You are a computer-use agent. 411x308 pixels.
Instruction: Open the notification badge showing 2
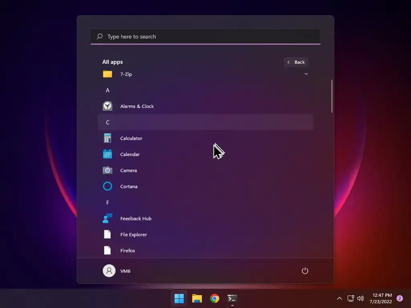(x=400, y=298)
